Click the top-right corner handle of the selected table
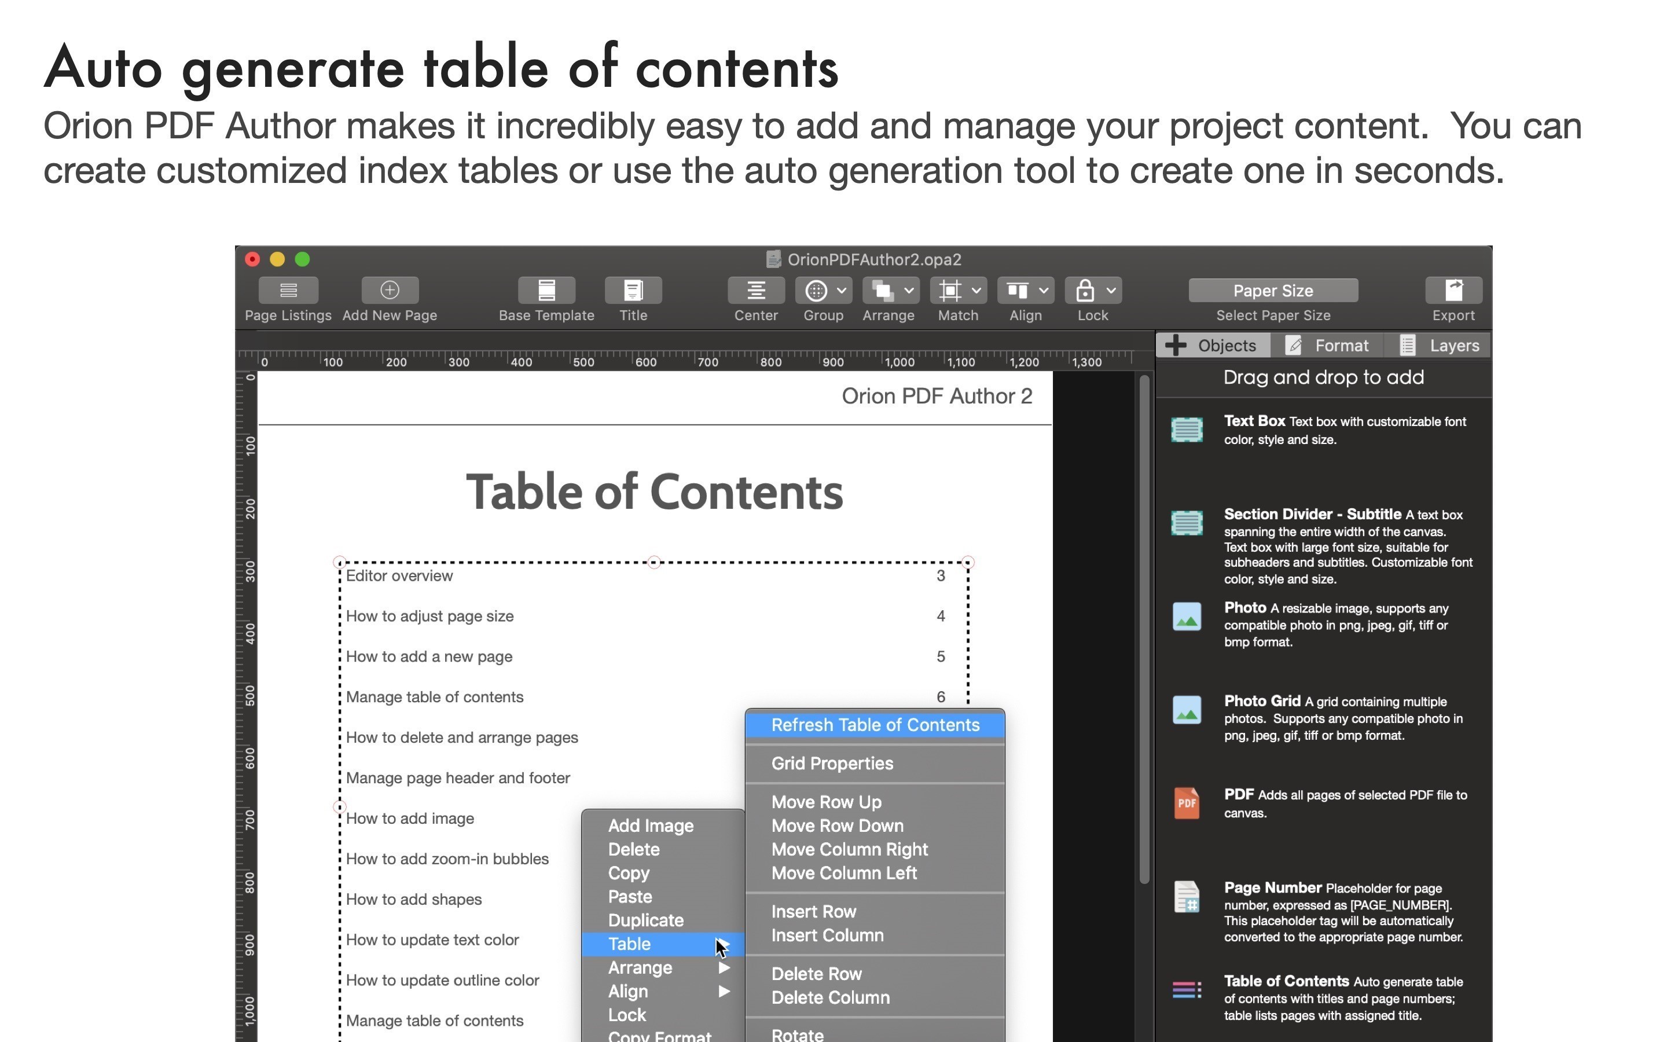The height and width of the screenshot is (1042, 1667). coord(968,562)
